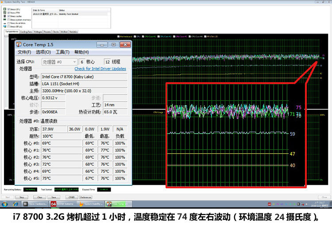Click the core voltage value 0.9312 v
This screenshot has width=332, height=225.
click(x=53, y=98)
